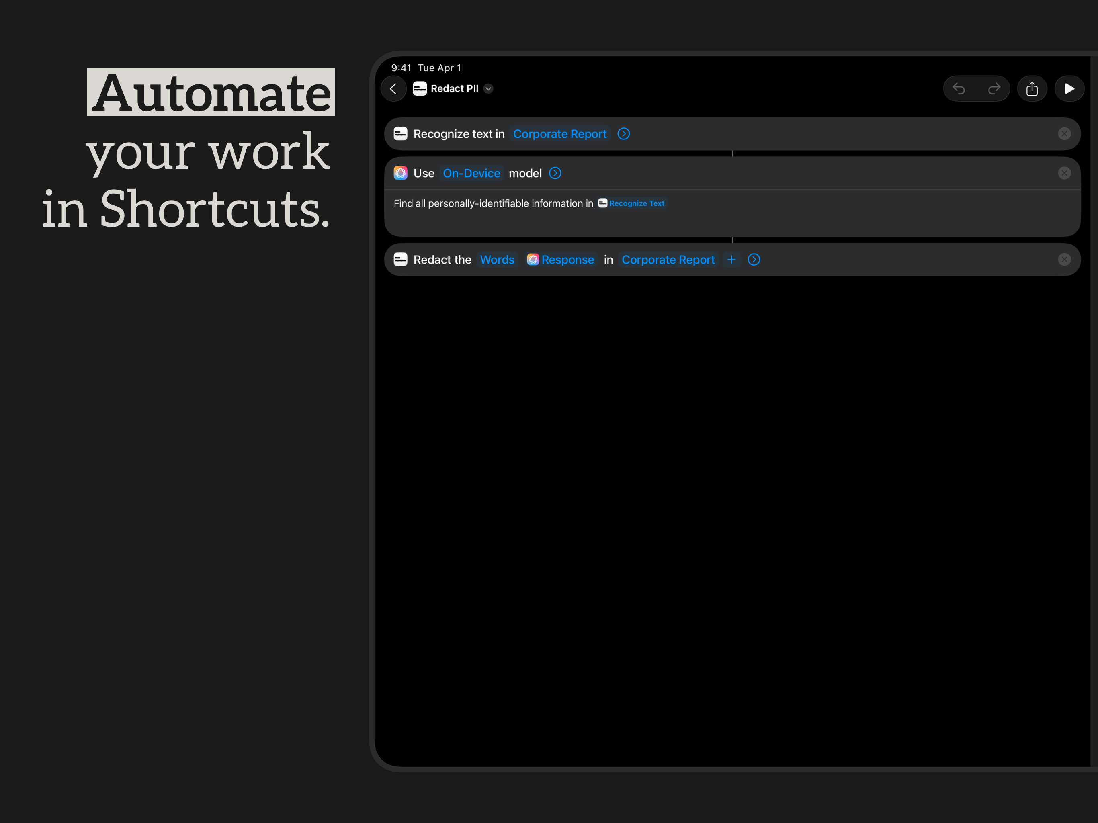Redo the last edit

[994, 89]
